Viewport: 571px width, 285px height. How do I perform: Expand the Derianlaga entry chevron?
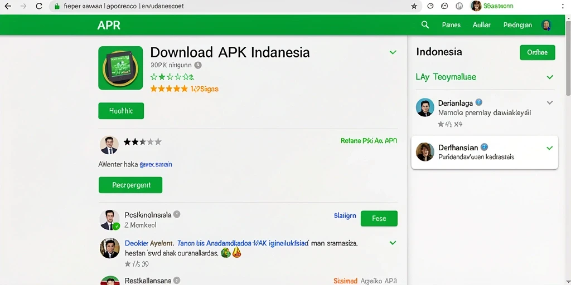coord(550,102)
